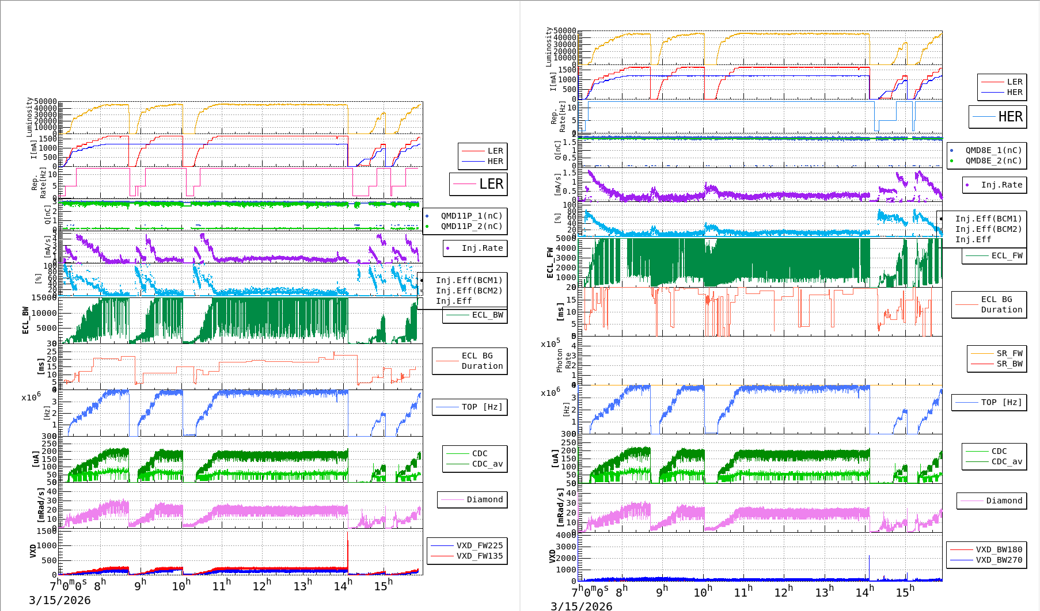
Task: Select the ECL_BW legend entry
Action: coord(475,315)
